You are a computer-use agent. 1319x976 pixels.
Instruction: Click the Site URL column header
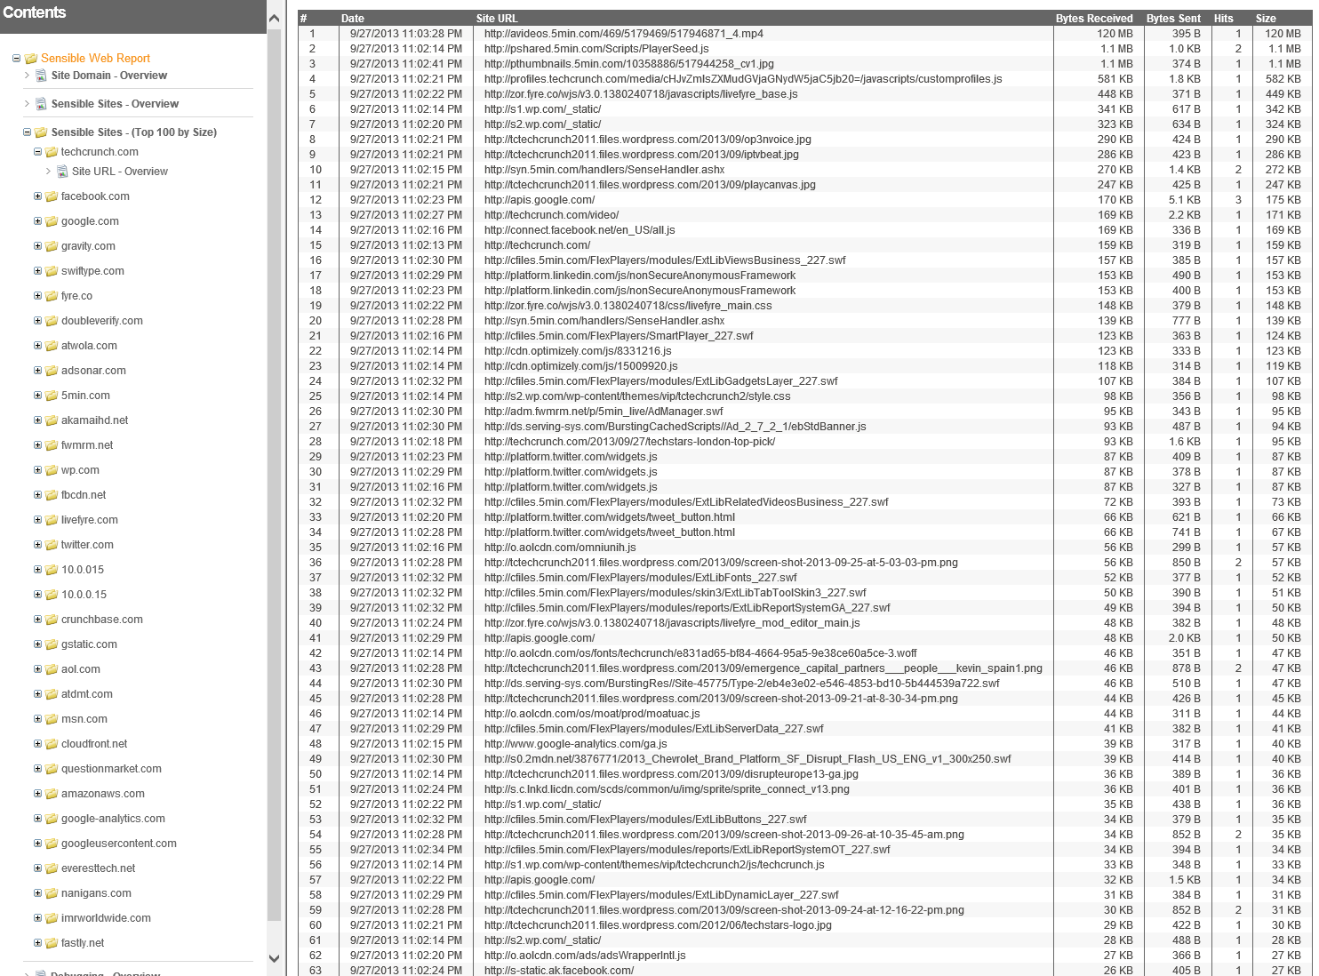tap(497, 19)
